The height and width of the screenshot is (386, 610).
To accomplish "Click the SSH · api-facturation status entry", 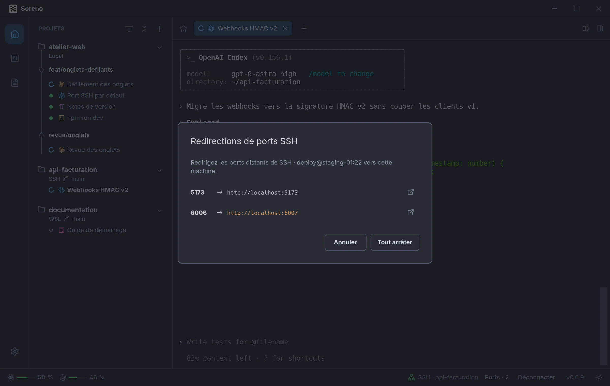I will [x=443, y=377].
